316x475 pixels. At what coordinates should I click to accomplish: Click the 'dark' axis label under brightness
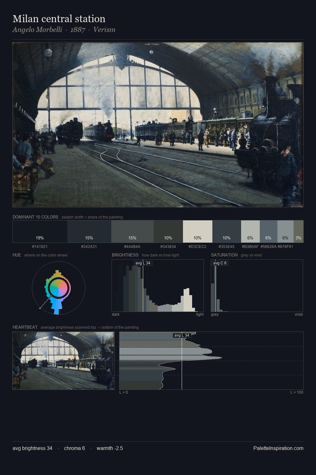116,314
